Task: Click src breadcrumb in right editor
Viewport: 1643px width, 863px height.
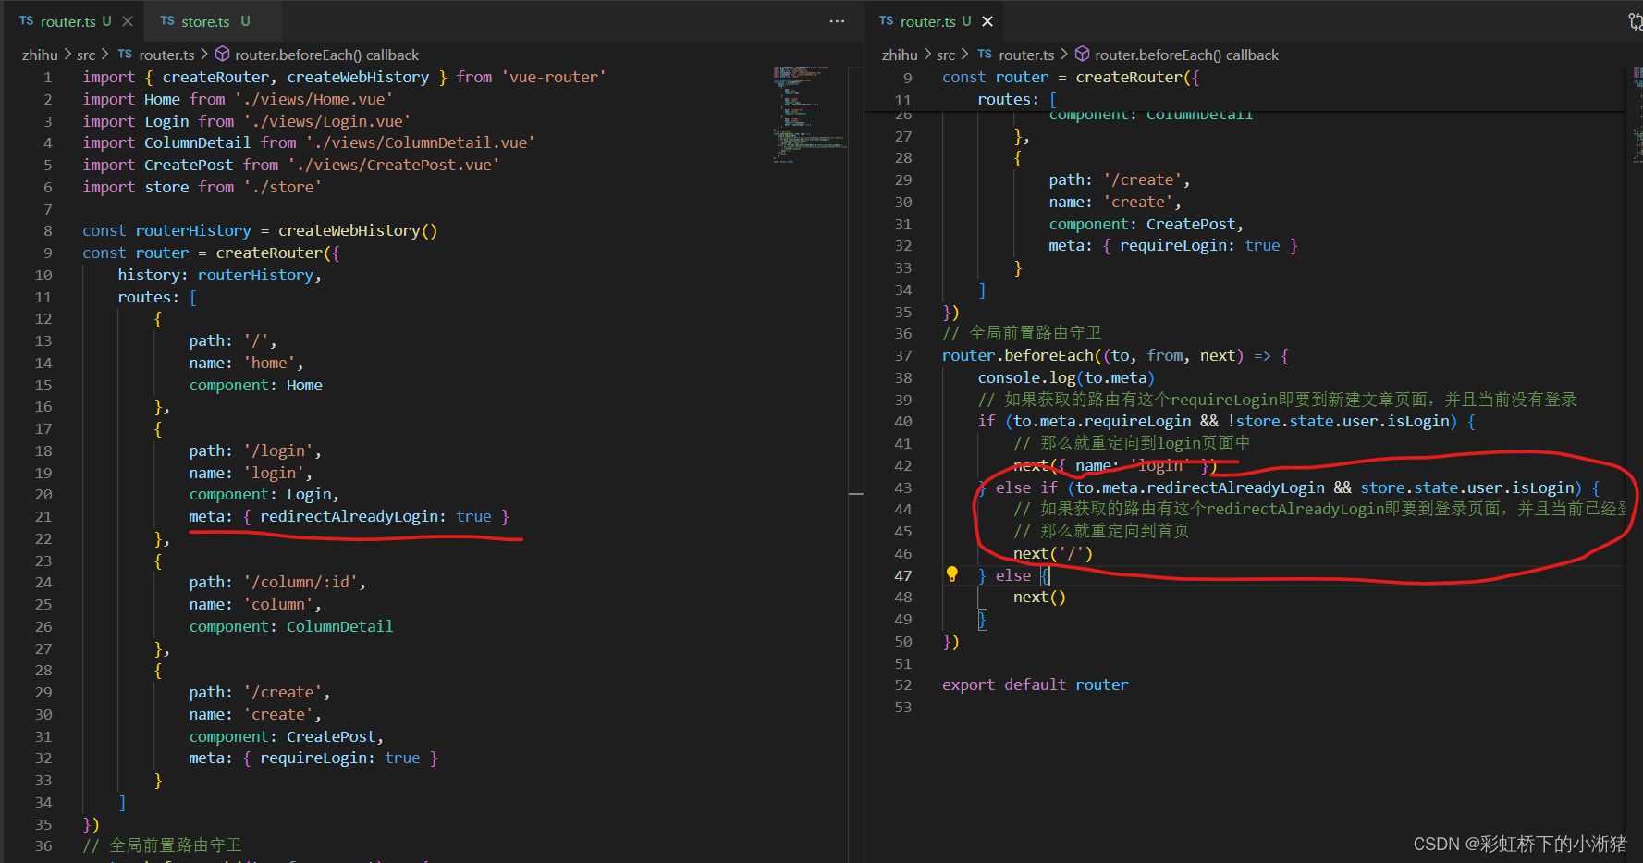Action: point(946,55)
